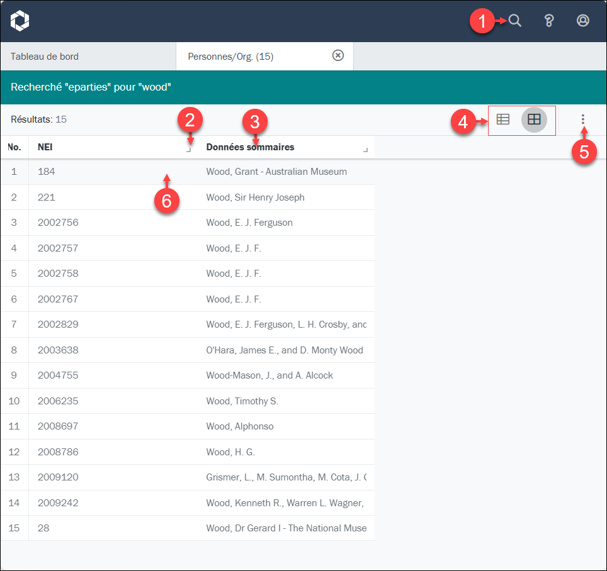Open the help question mark icon
Screen dimensions: 607x571
pyautogui.click(x=548, y=21)
